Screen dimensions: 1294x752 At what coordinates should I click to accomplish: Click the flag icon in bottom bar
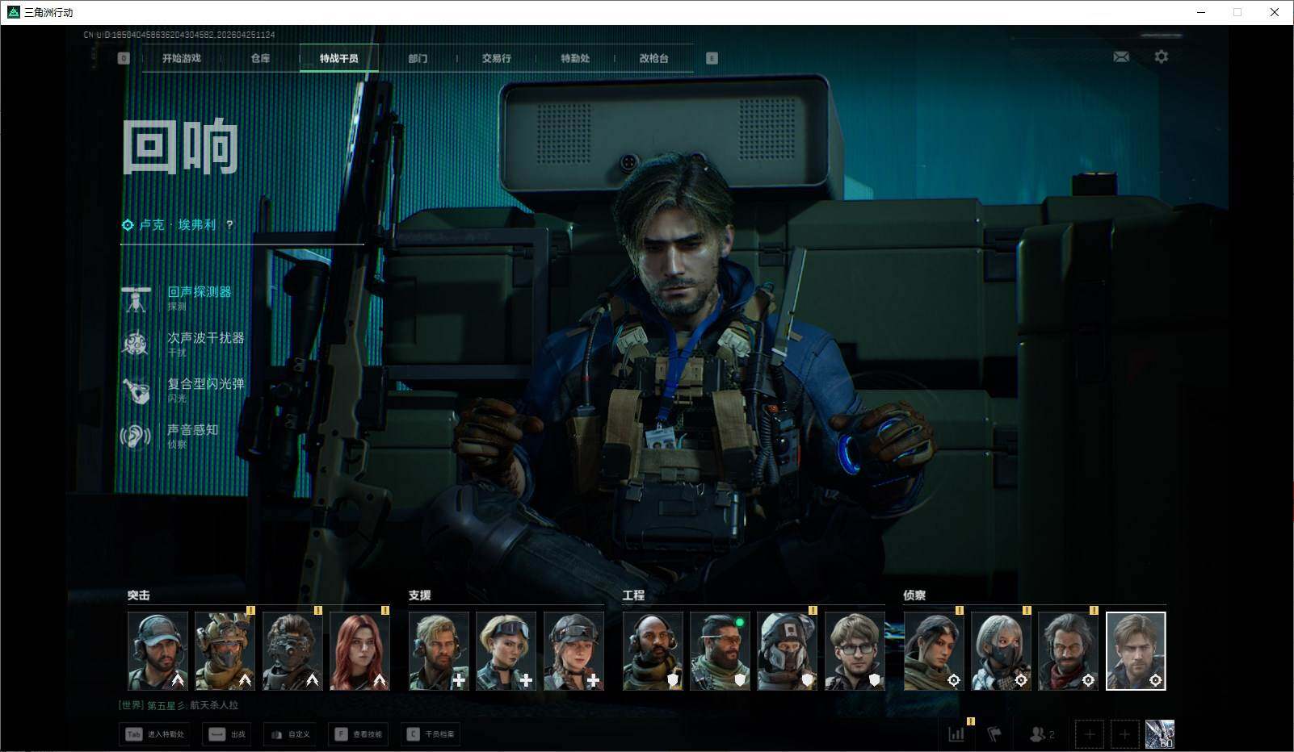[x=994, y=734]
